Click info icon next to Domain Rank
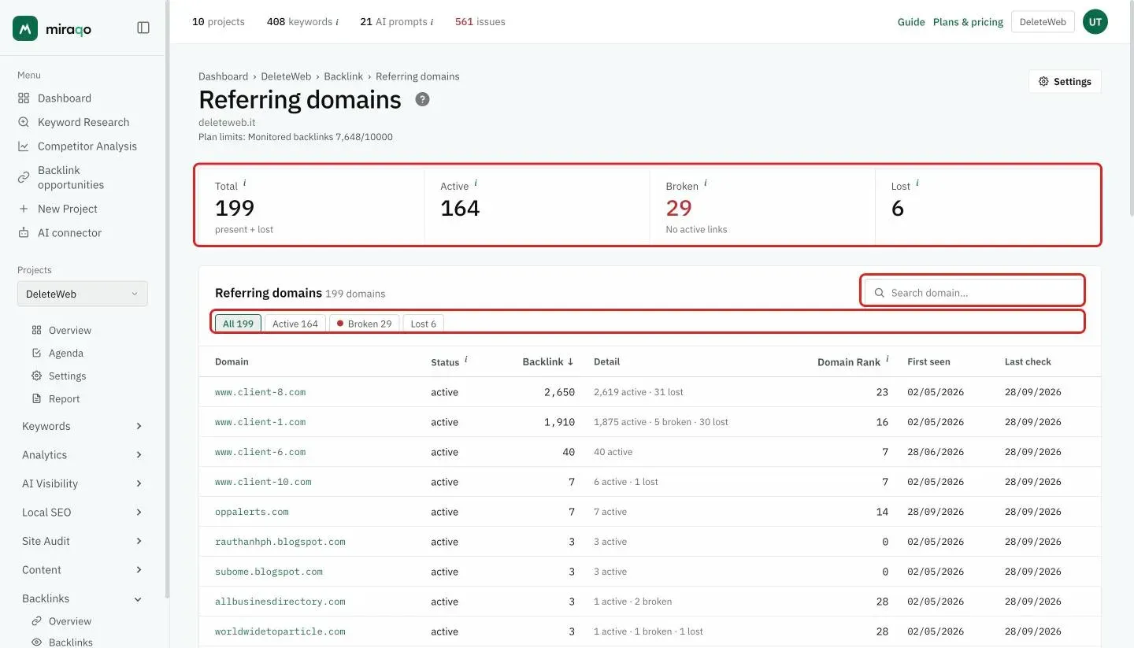Viewport: 1134px width, 648px height. point(888,359)
